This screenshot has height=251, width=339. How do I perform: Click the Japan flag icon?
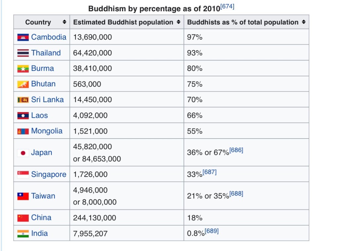[x=23, y=153]
